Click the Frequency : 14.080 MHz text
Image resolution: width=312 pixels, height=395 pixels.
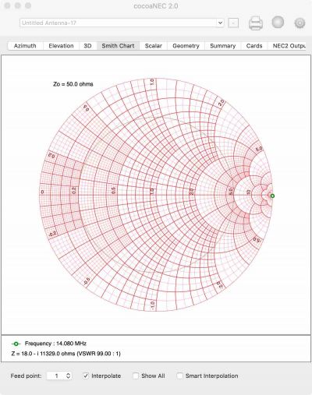coord(55,344)
